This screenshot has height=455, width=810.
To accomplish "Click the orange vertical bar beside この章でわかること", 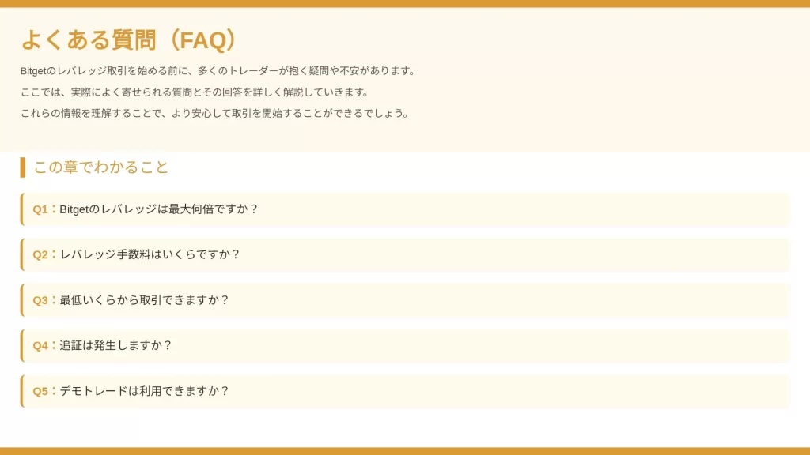I will coord(23,167).
